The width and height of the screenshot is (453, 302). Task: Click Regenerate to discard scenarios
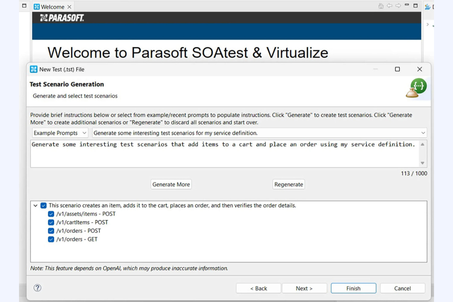click(x=288, y=184)
